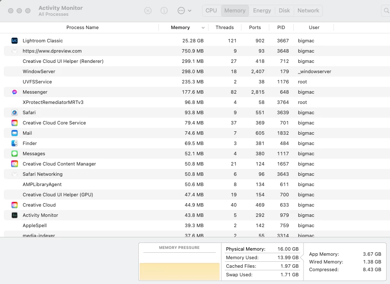This screenshot has height=284, width=390.
Task: Switch to the Energy tab
Action: click(x=262, y=11)
